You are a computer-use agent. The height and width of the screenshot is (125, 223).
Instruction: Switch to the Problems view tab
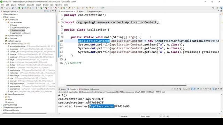click(x=84, y=89)
